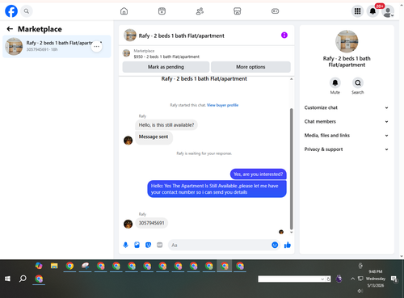Click the 'Message sent' bubble

(x=154, y=137)
